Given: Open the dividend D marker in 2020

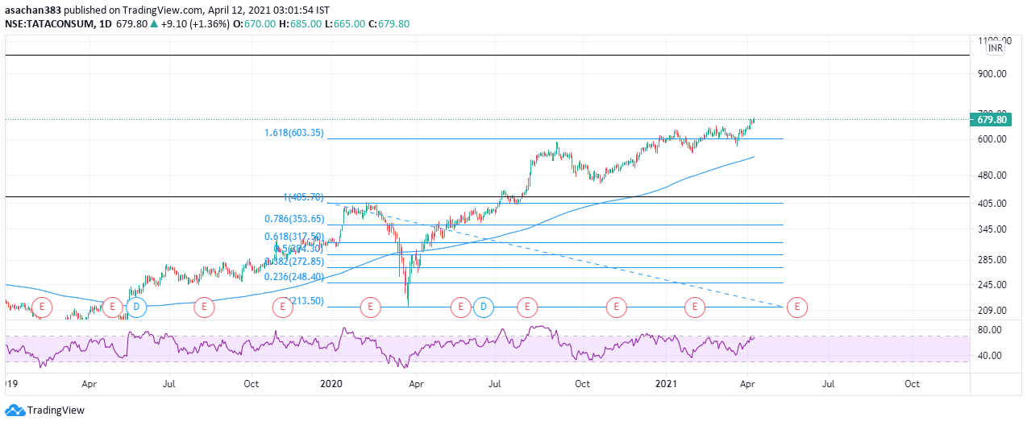Looking at the screenshot, I should pyautogui.click(x=484, y=307).
